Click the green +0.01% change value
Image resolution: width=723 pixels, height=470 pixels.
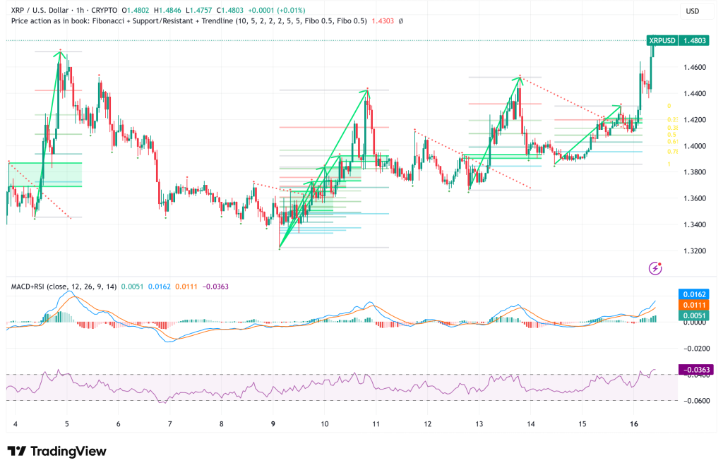[x=290, y=11]
